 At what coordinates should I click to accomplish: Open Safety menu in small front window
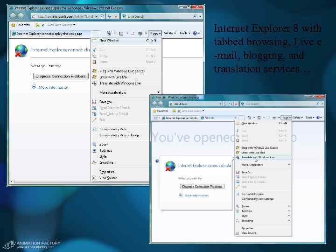pos(298,118)
